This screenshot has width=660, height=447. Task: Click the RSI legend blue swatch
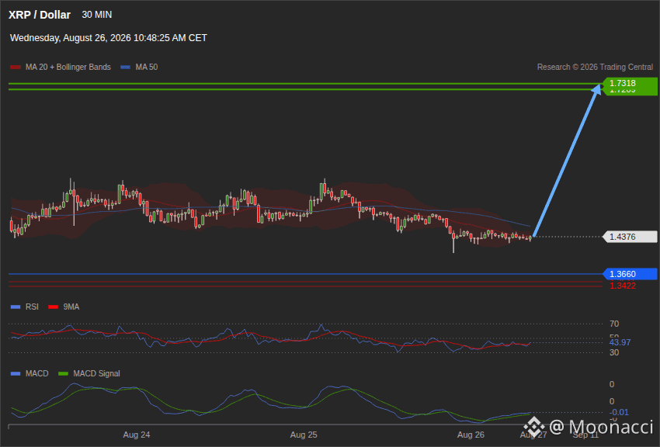pos(16,307)
